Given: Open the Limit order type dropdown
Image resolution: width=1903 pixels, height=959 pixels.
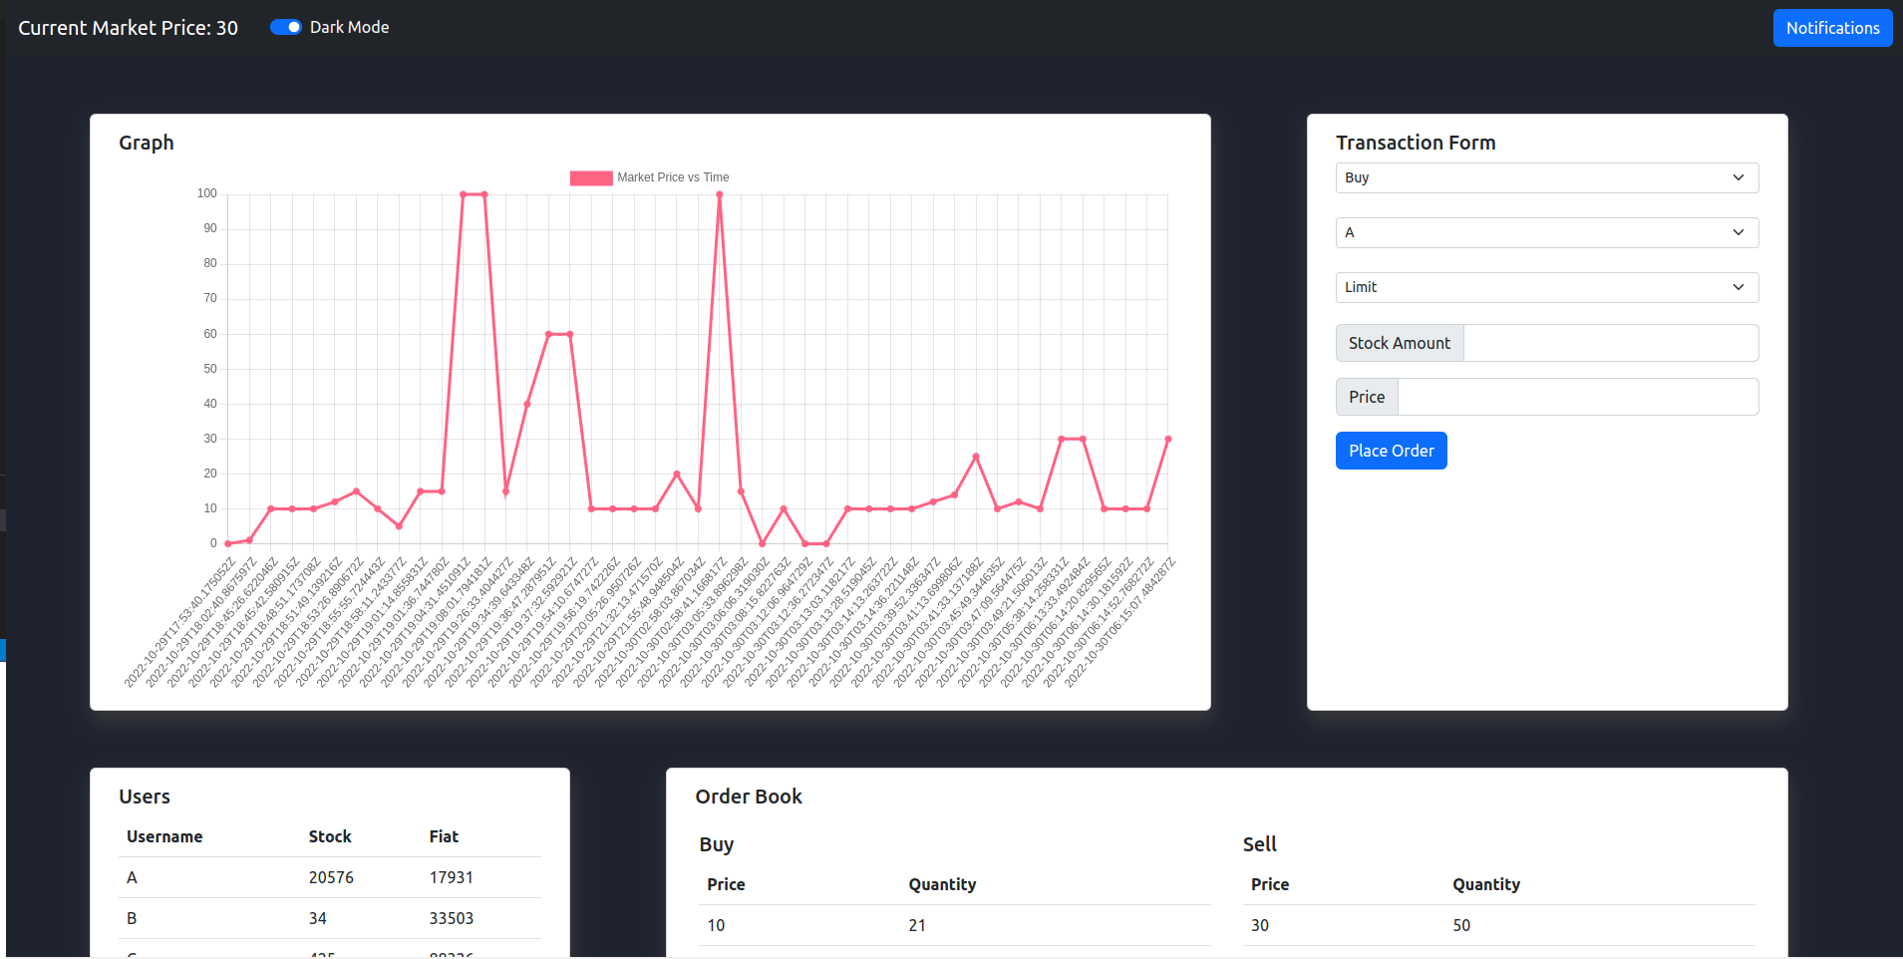Looking at the screenshot, I should click(x=1545, y=287).
